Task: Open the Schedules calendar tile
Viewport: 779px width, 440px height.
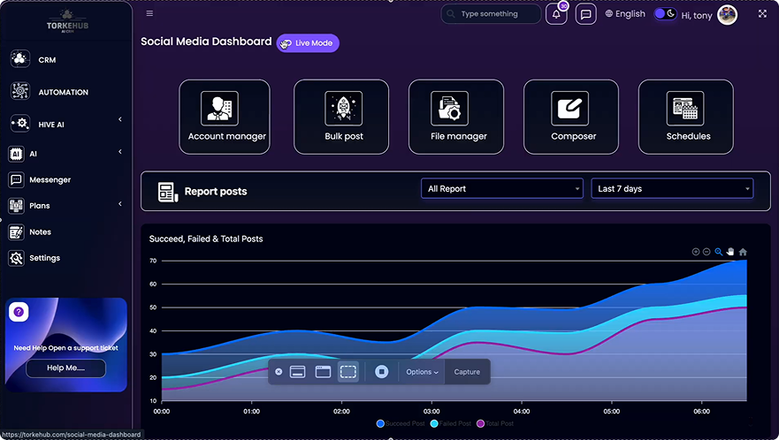Action: point(685,116)
